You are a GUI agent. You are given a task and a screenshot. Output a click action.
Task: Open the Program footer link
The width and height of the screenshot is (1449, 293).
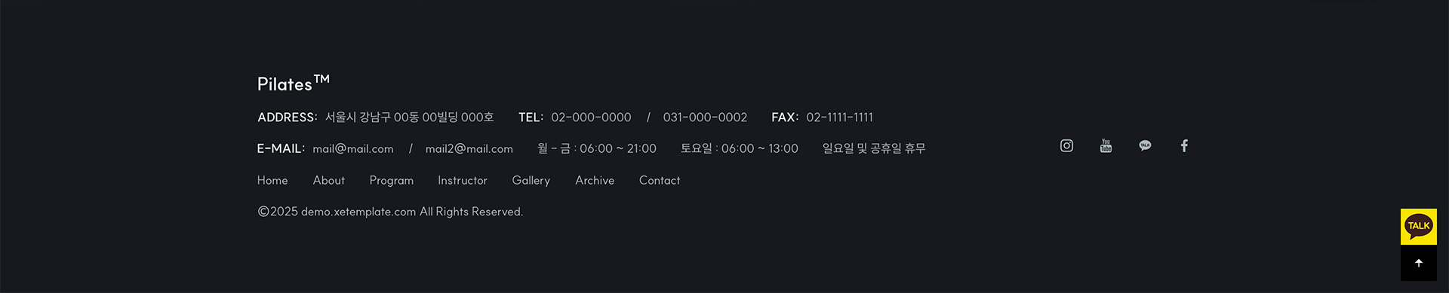point(392,181)
